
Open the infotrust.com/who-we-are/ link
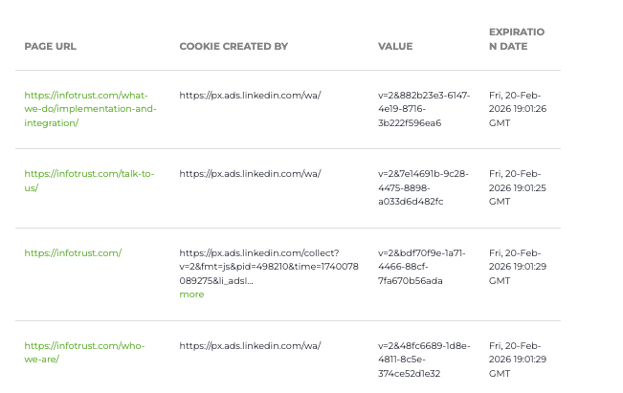click(x=85, y=352)
